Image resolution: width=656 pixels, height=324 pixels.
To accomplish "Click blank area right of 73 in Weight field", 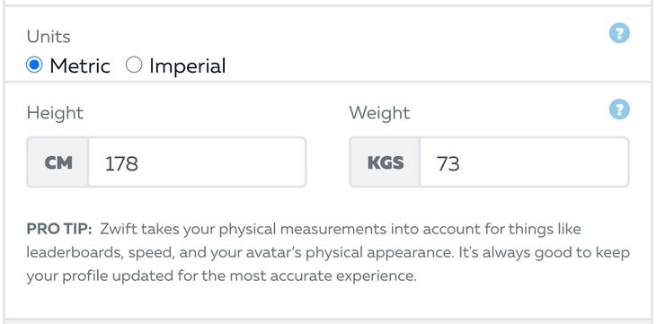I will click(544, 162).
